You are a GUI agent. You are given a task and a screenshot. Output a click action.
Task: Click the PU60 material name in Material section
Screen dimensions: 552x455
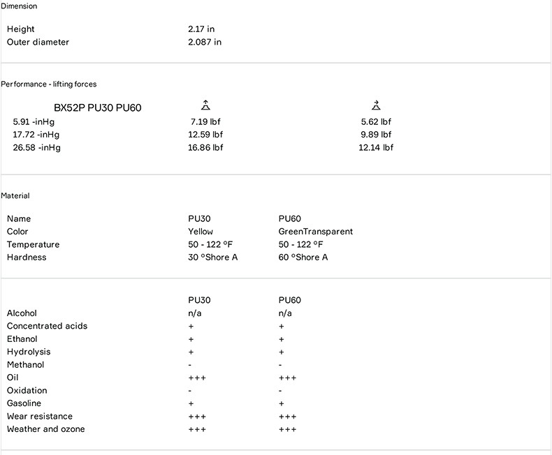pyautogui.click(x=290, y=219)
